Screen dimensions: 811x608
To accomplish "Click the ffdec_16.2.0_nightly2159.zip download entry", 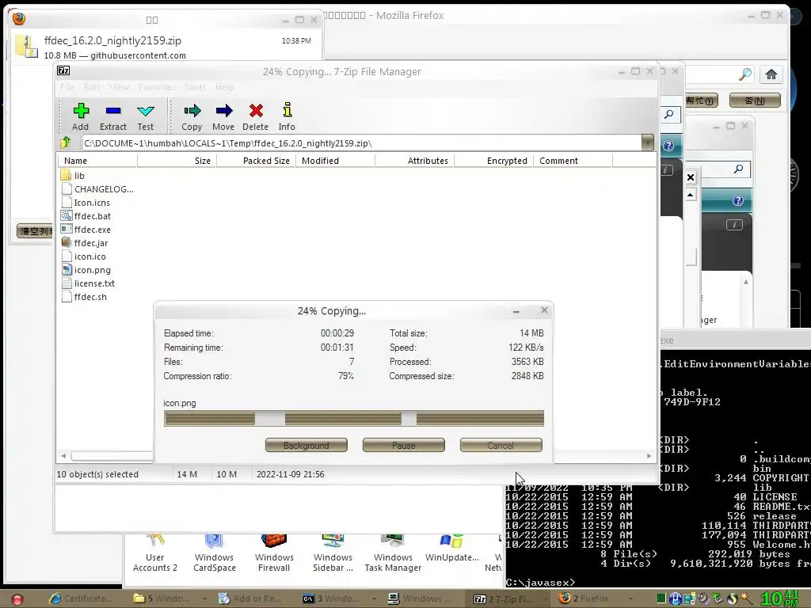I will pyautogui.click(x=166, y=47).
